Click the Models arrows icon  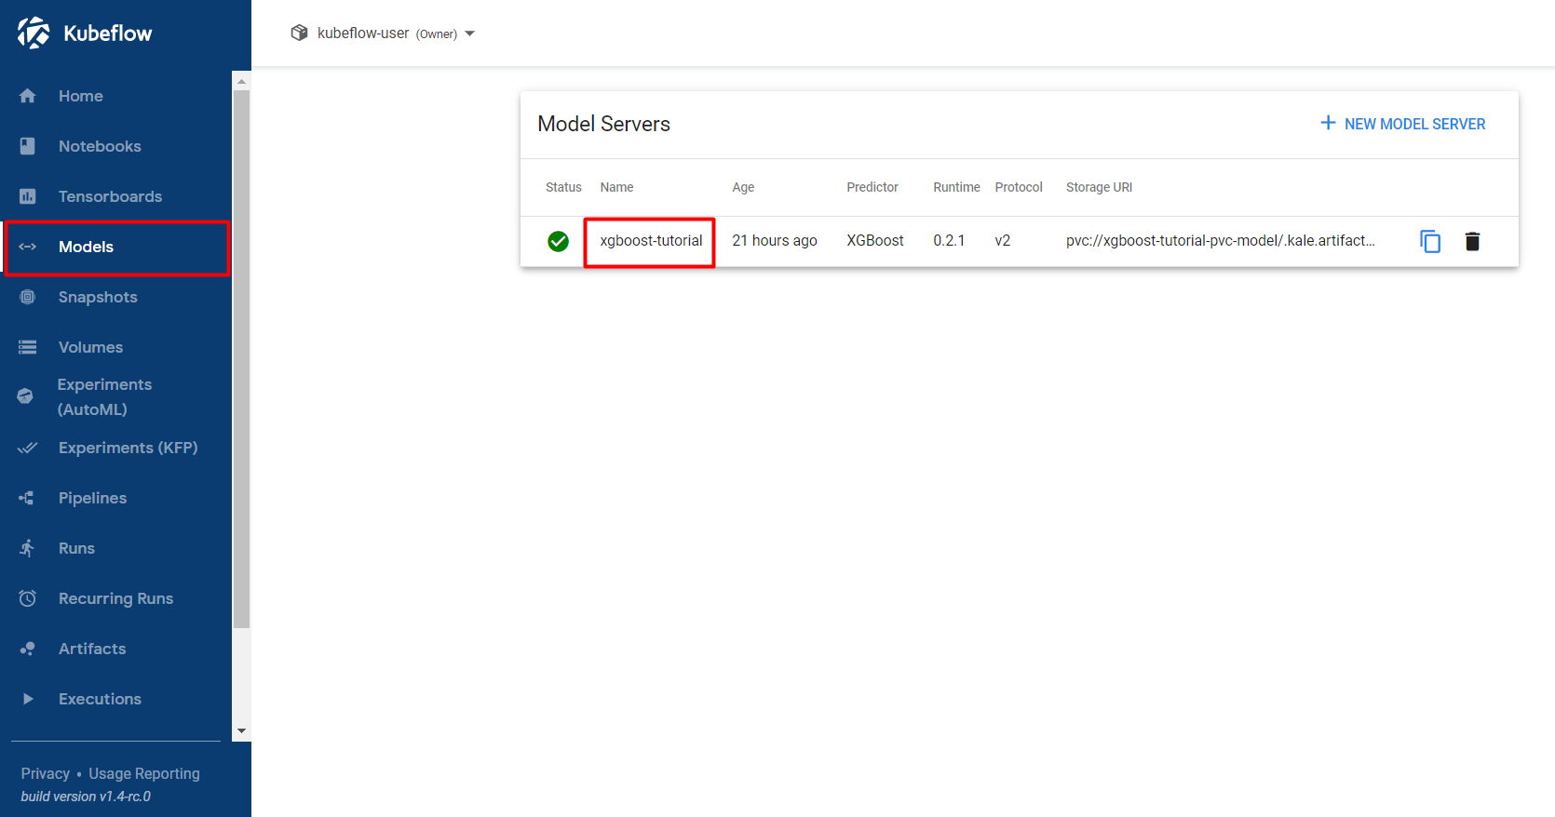click(28, 247)
